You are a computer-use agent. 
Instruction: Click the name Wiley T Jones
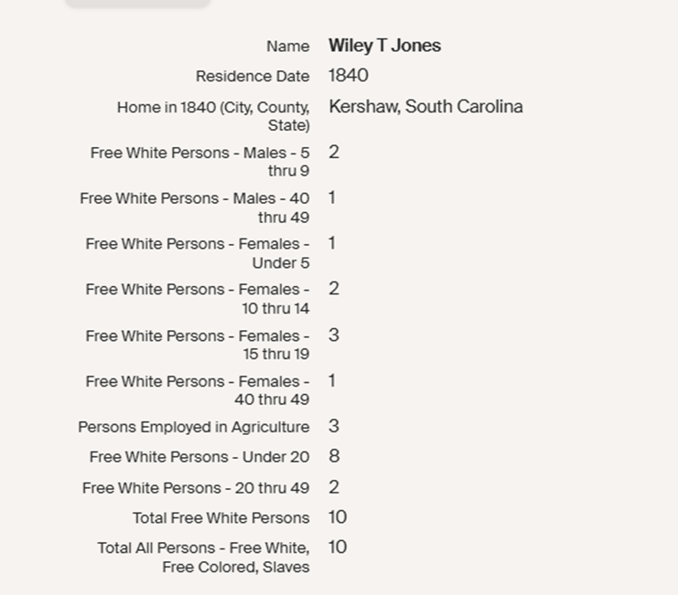[x=384, y=46]
